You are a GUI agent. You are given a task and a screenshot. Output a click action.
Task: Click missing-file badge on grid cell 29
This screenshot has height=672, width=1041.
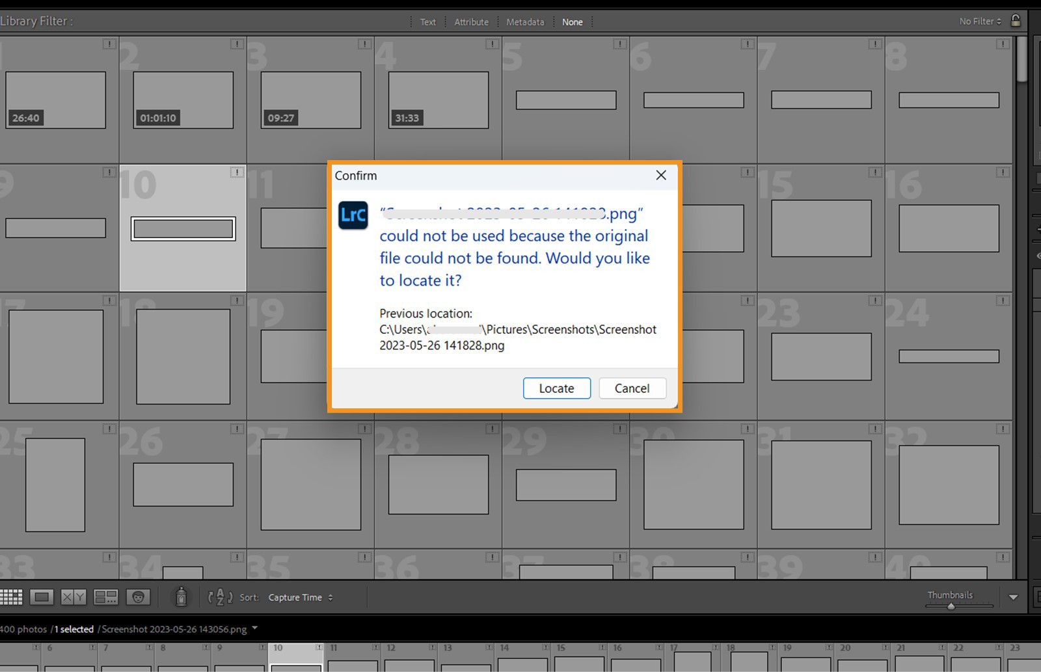point(620,429)
